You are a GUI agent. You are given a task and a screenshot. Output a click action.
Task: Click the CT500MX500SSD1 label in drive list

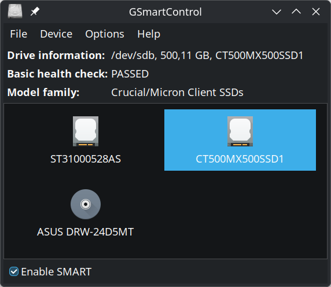(x=240, y=159)
